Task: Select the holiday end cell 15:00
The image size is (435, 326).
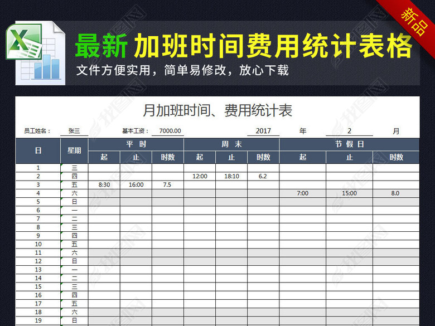Action: tap(349, 193)
